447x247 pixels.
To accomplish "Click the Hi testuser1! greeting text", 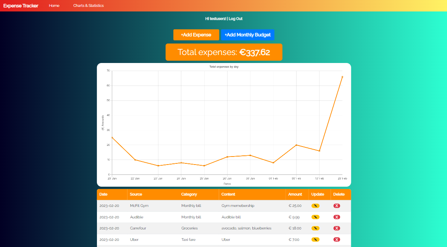I will coord(216,19).
